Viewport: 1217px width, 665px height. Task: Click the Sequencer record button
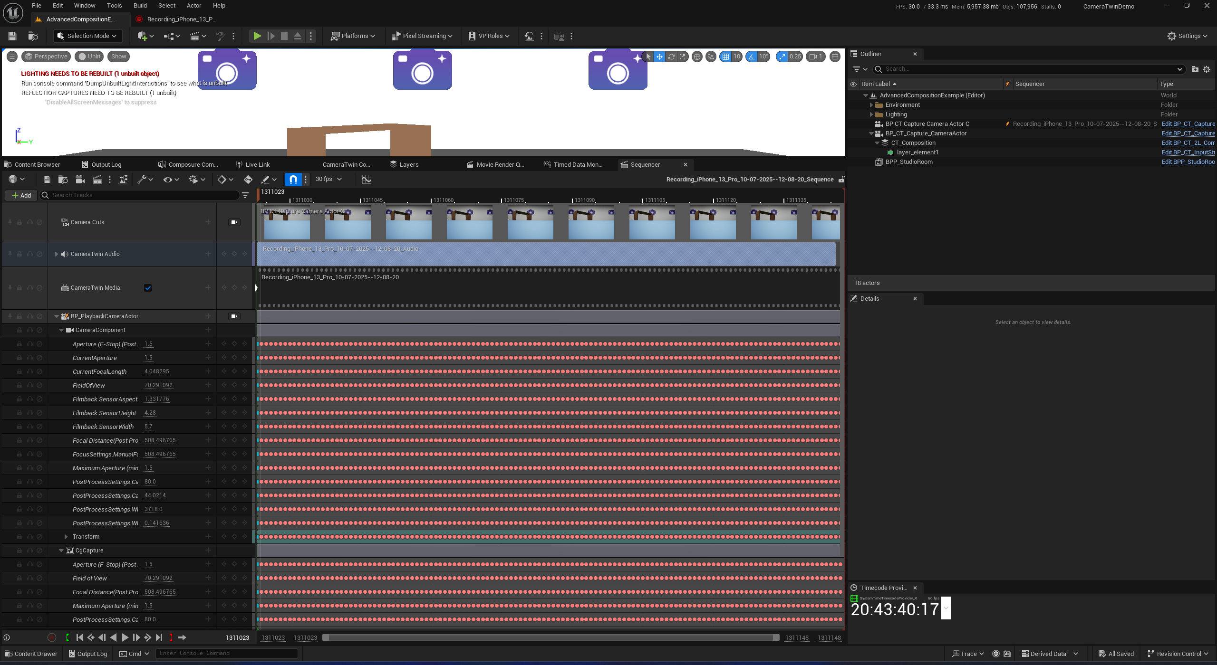point(52,637)
